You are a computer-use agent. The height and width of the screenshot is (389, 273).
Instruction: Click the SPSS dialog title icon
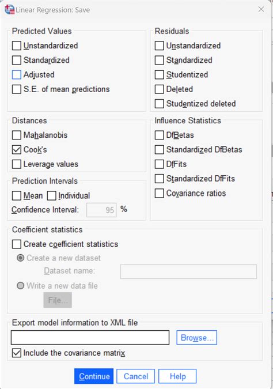point(10,10)
